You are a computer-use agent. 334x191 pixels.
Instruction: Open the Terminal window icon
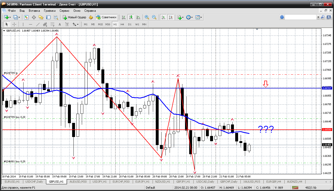pyautogui.click(x=48, y=17)
